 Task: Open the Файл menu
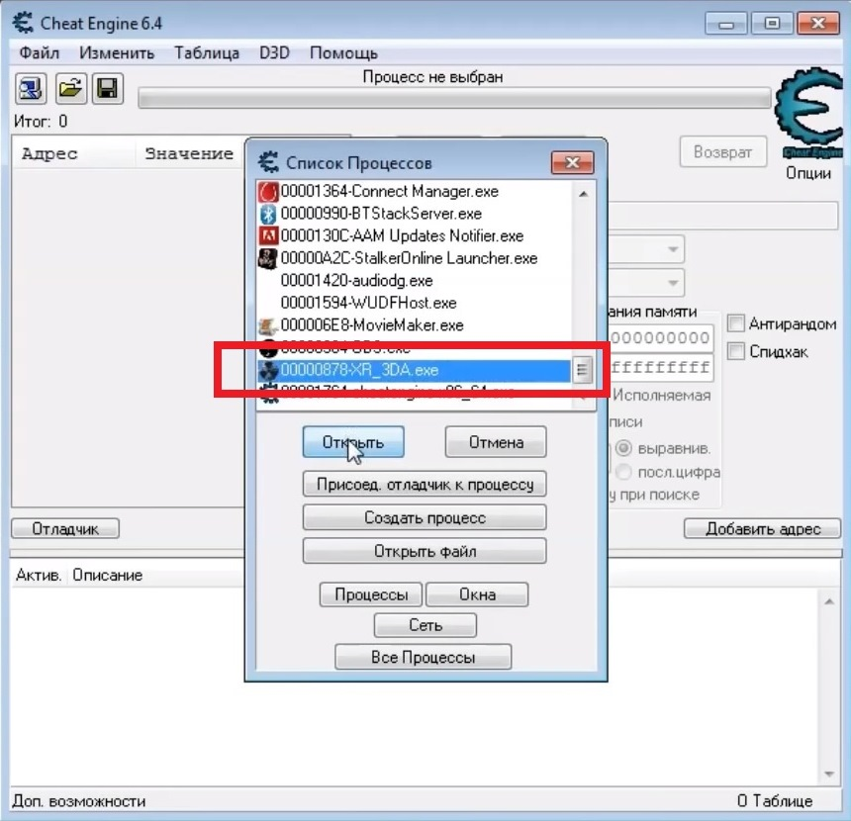point(40,53)
